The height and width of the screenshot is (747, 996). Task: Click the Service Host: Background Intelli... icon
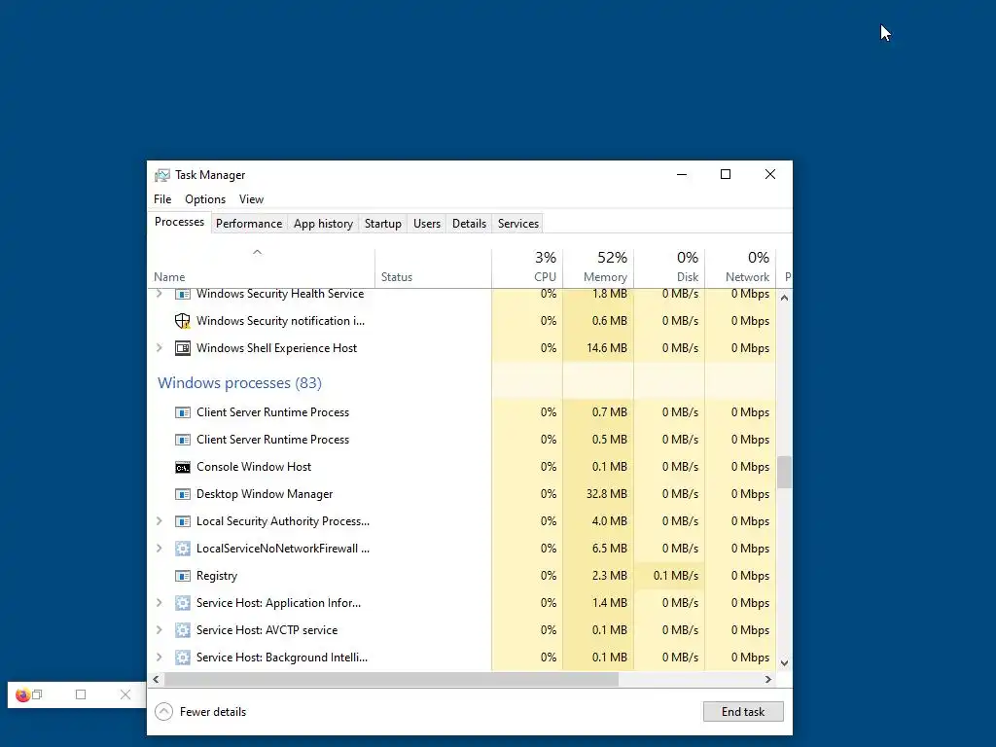pyautogui.click(x=182, y=658)
